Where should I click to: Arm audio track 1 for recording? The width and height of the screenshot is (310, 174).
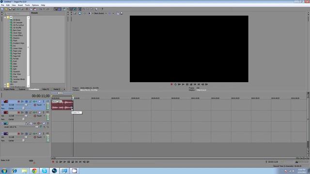(x=18, y=101)
